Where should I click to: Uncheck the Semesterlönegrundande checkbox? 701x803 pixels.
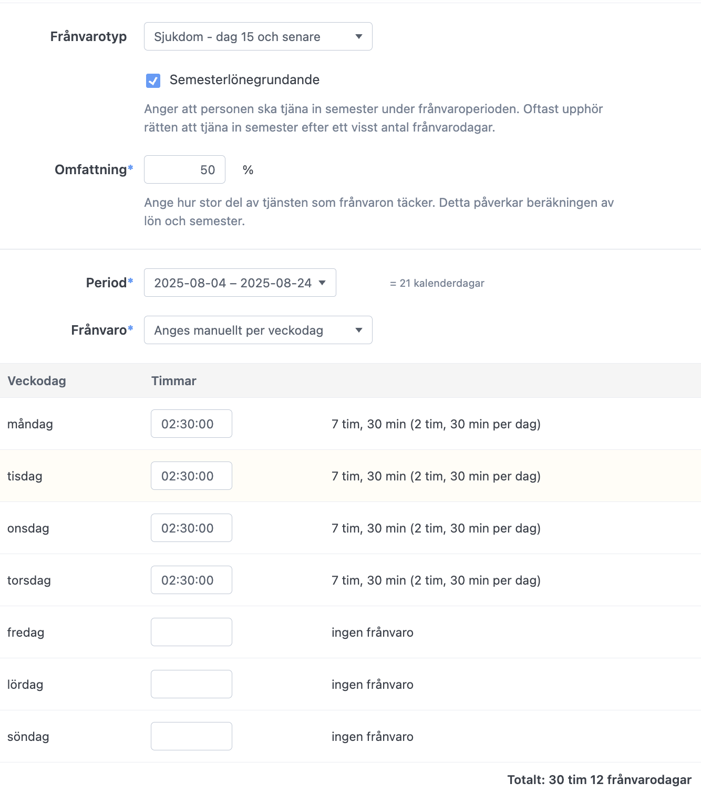tap(153, 81)
